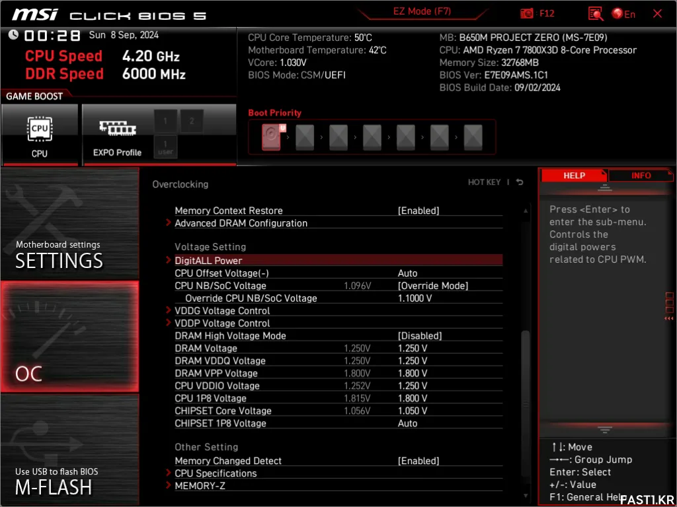Expand DigitALL Power submenu
The image size is (677, 507).
click(335, 260)
